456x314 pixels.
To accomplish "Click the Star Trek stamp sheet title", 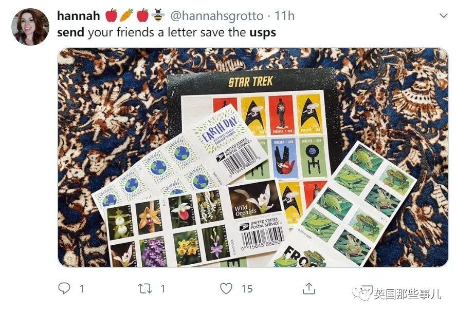I will pyautogui.click(x=250, y=82).
